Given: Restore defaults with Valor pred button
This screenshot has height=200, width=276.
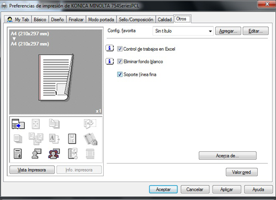Looking at the screenshot, I should [x=242, y=172].
